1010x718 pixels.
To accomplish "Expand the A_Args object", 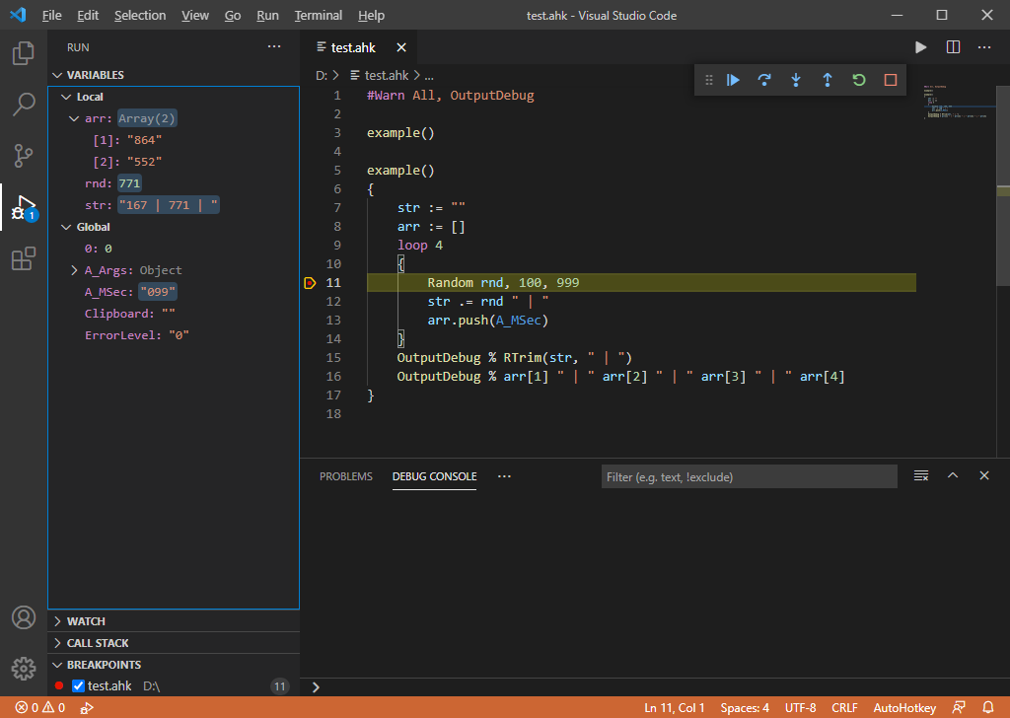I will pos(74,269).
